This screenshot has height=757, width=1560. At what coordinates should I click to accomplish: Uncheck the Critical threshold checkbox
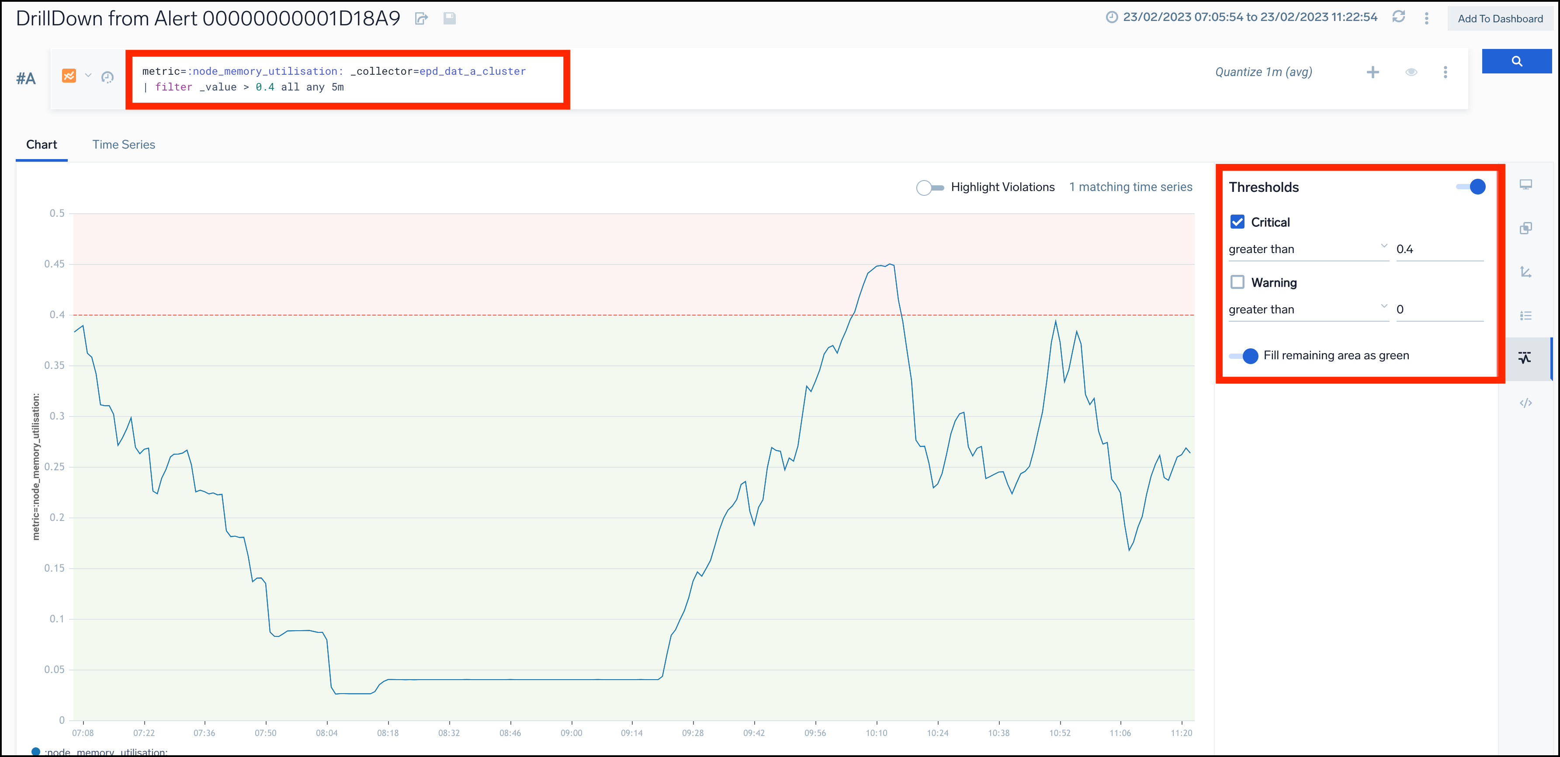(1237, 222)
